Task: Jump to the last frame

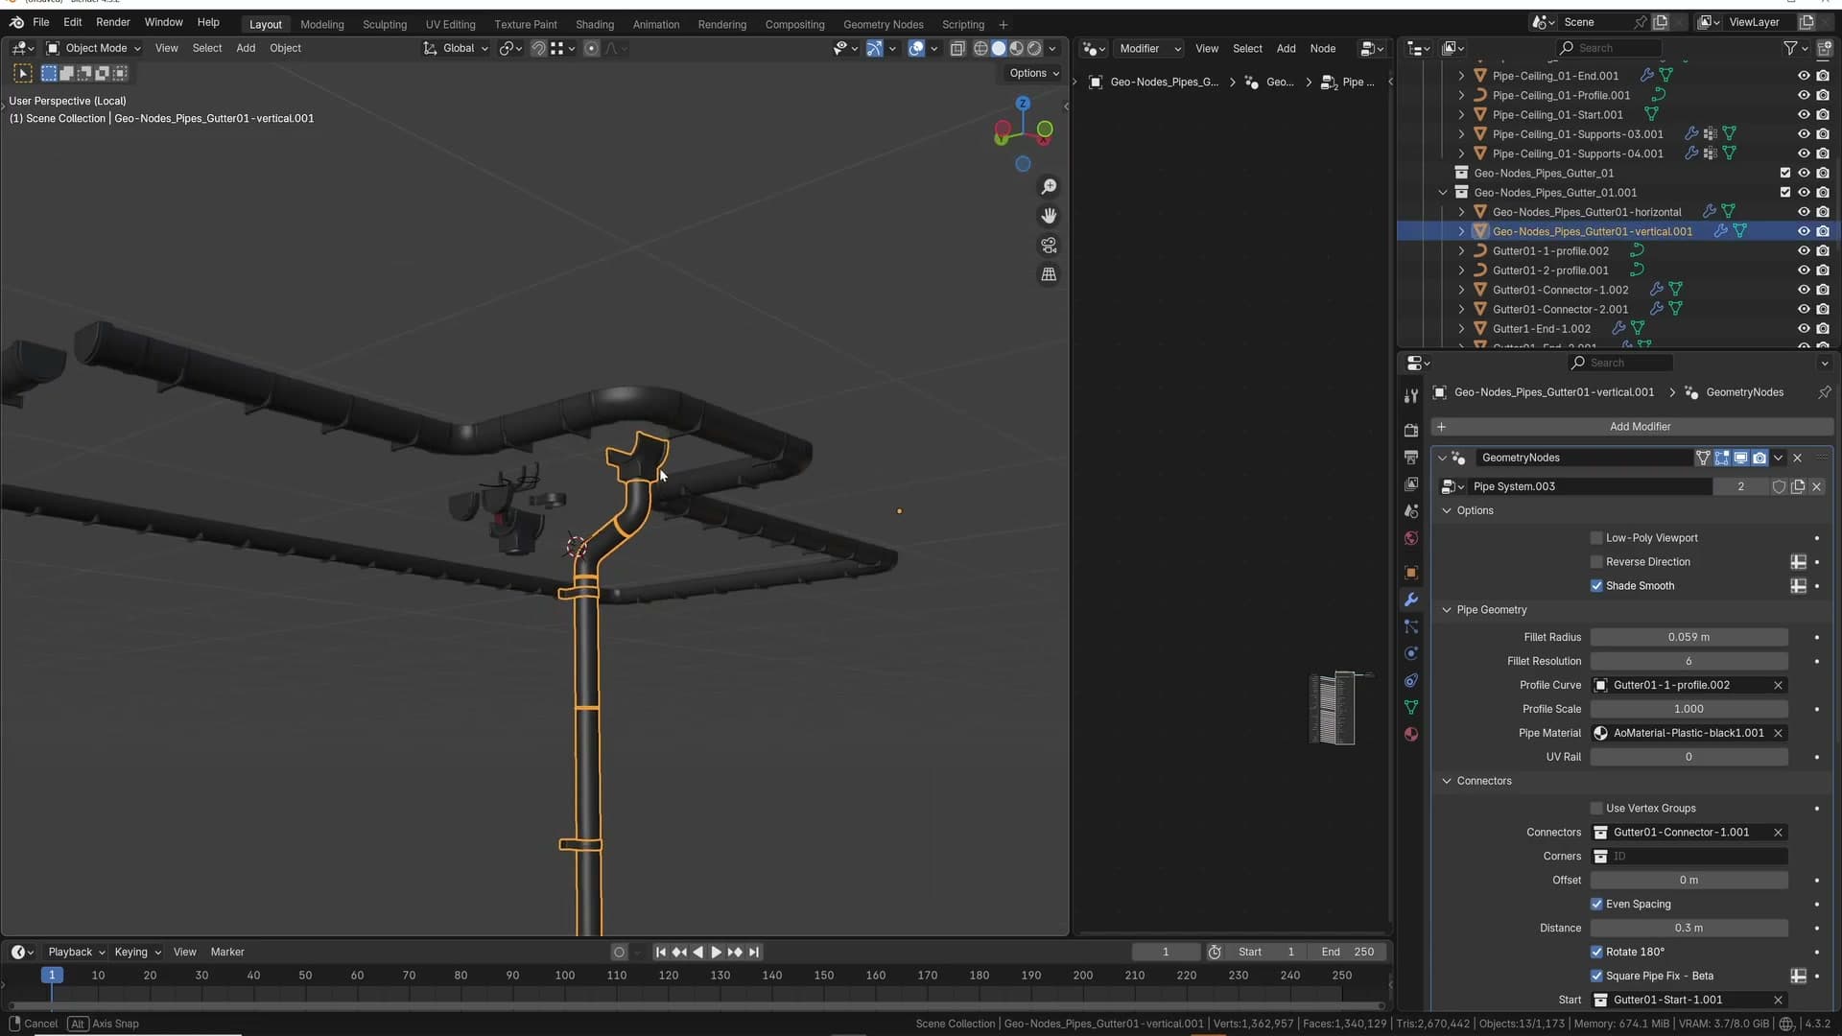Action: (754, 953)
